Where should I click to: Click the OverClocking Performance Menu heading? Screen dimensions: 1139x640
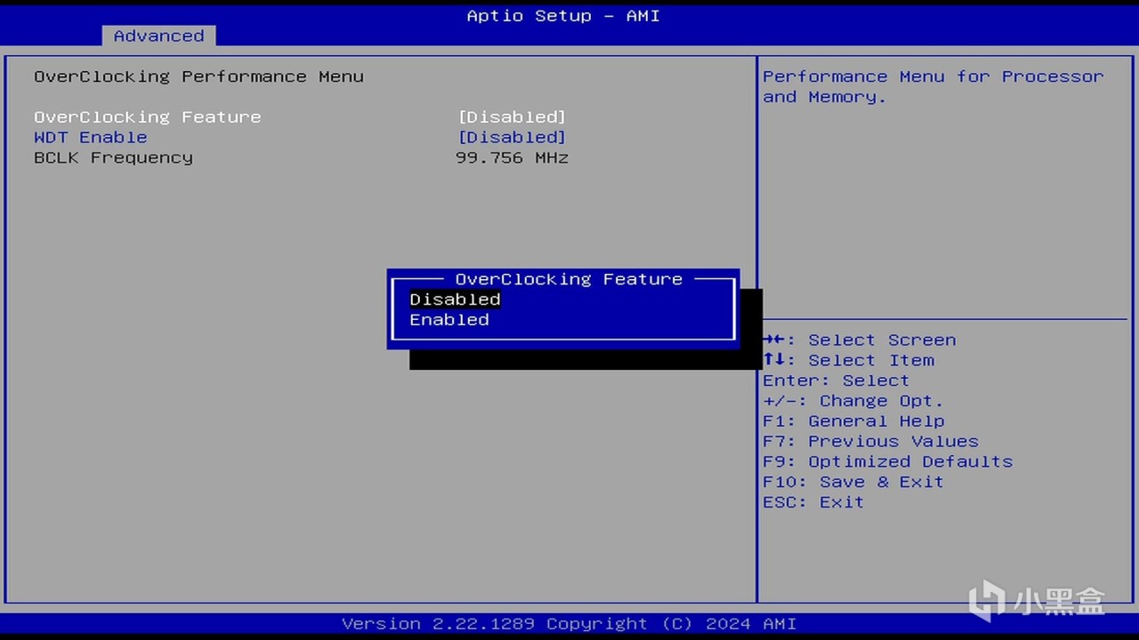pos(198,76)
